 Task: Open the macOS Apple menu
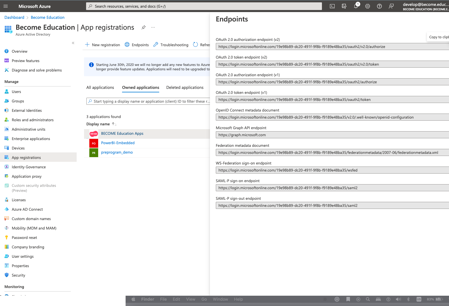[x=133, y=299]
